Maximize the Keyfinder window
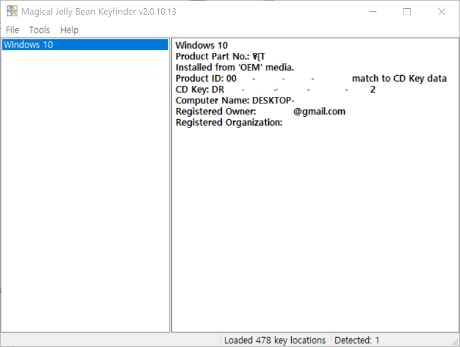This screenshot has height=347, width=460. point(407,11)
